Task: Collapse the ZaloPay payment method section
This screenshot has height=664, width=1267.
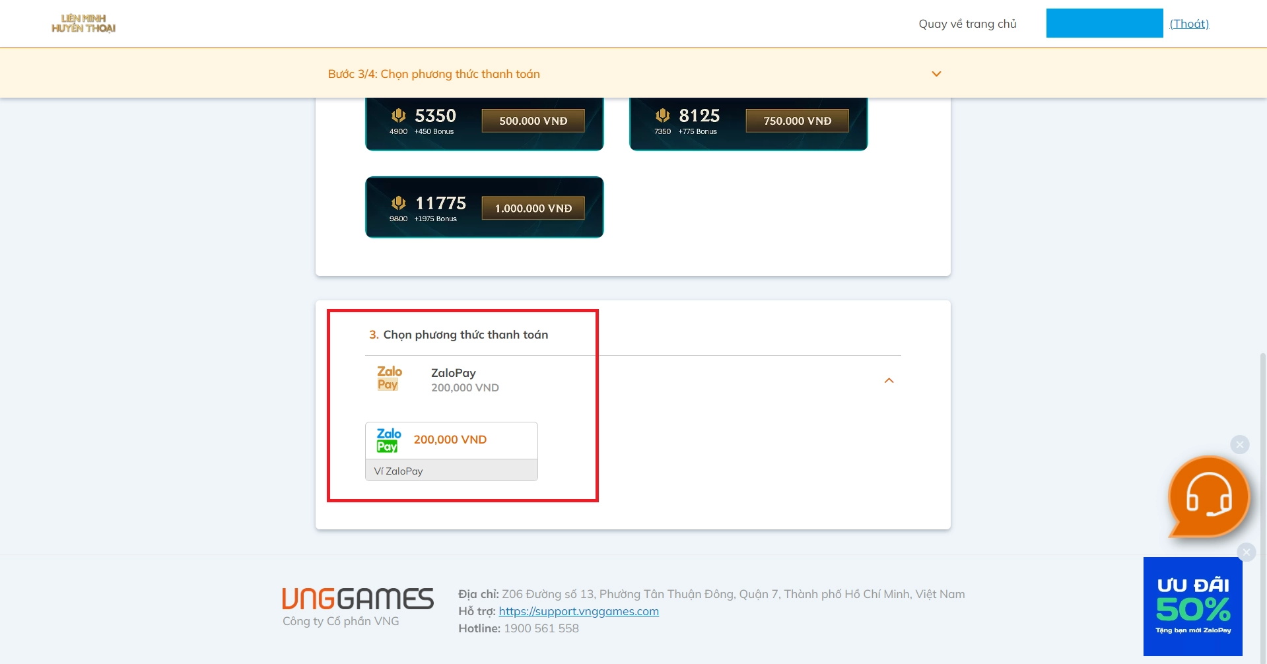Action: click(889, 381)
